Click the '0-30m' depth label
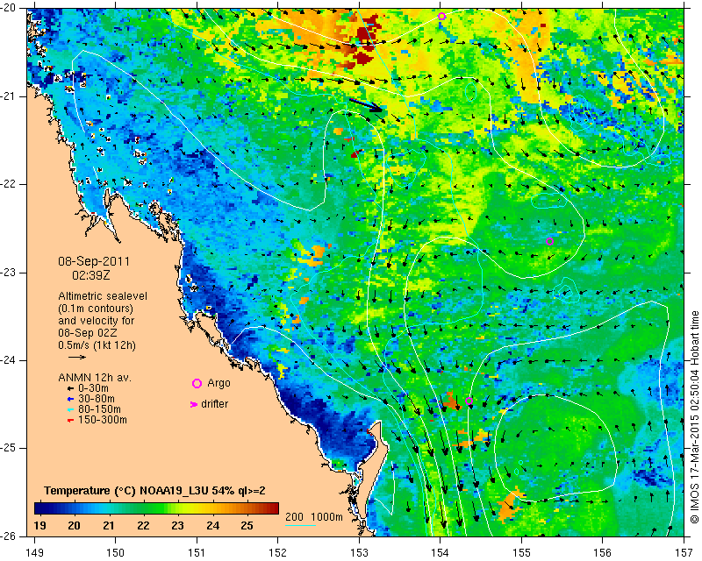 pos(93,388)
